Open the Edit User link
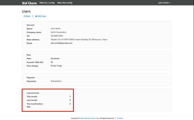 click(42, 16)
